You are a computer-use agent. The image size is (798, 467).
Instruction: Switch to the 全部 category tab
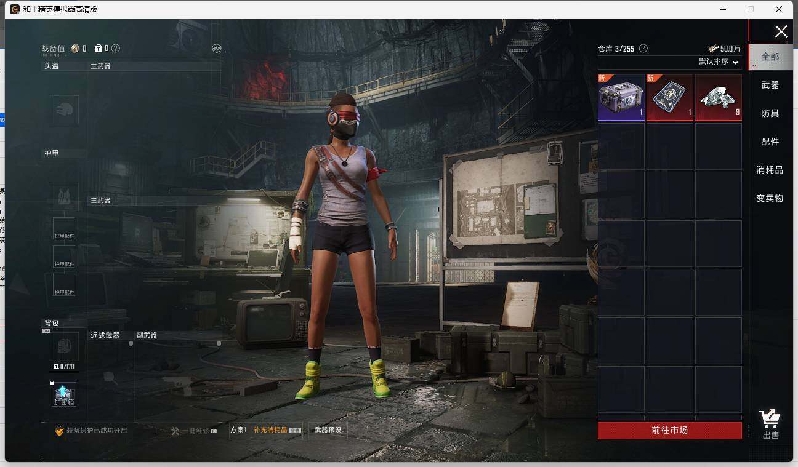(x=770, y=57)
